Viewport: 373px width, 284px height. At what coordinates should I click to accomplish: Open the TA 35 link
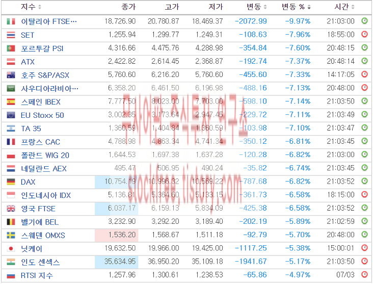point(31,128)
